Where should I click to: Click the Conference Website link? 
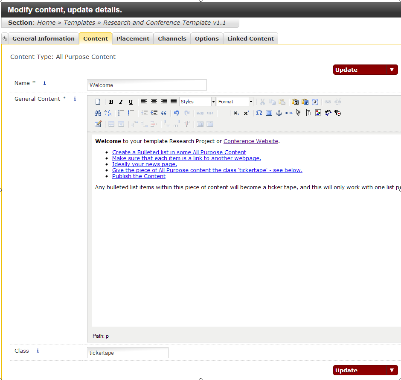pyautogui.click(x=251, y=141)
